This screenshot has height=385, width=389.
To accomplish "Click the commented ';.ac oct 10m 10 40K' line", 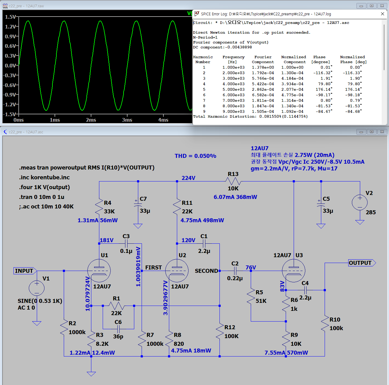I will [x=46, y=207].
